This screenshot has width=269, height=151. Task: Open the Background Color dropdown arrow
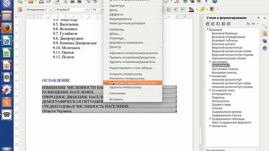(x=218, y=9)
